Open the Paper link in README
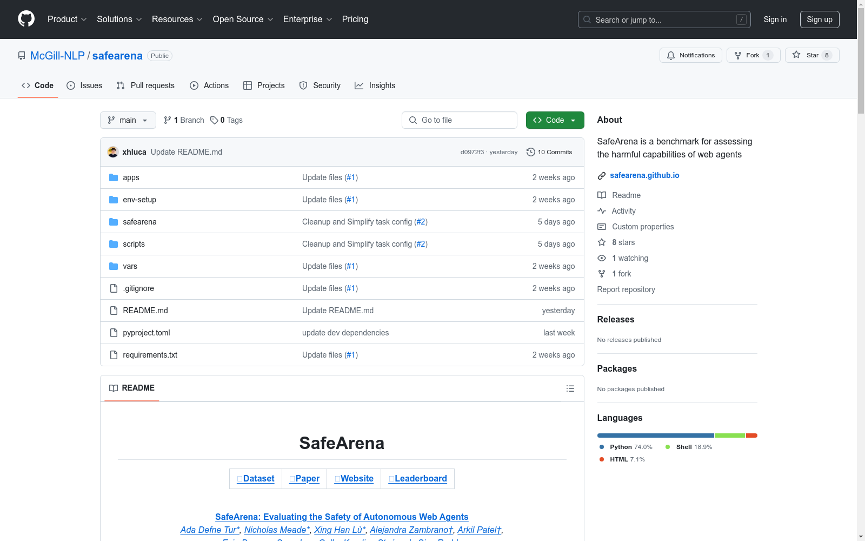Screen dimensions: 865x541 pyautogui.click(x=304, y=479)
